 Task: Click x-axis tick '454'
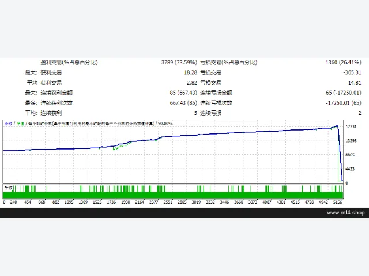click(28, 202)
